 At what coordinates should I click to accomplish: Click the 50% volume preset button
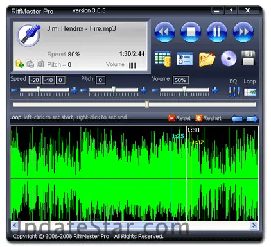coord(180,80)
